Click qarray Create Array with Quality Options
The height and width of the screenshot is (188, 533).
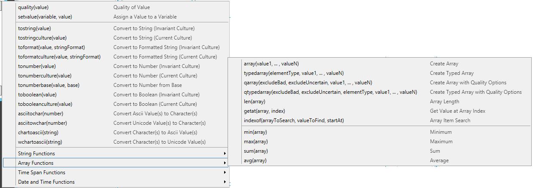click(x=308, y=83)
